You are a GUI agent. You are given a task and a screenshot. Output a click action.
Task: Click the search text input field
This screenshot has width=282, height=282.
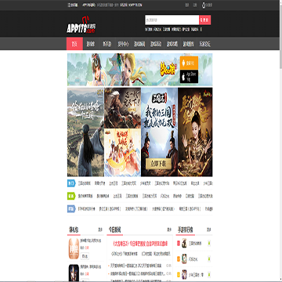[172, 20]
